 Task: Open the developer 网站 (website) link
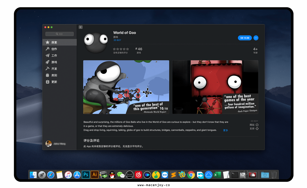click(x=254, y=125)
